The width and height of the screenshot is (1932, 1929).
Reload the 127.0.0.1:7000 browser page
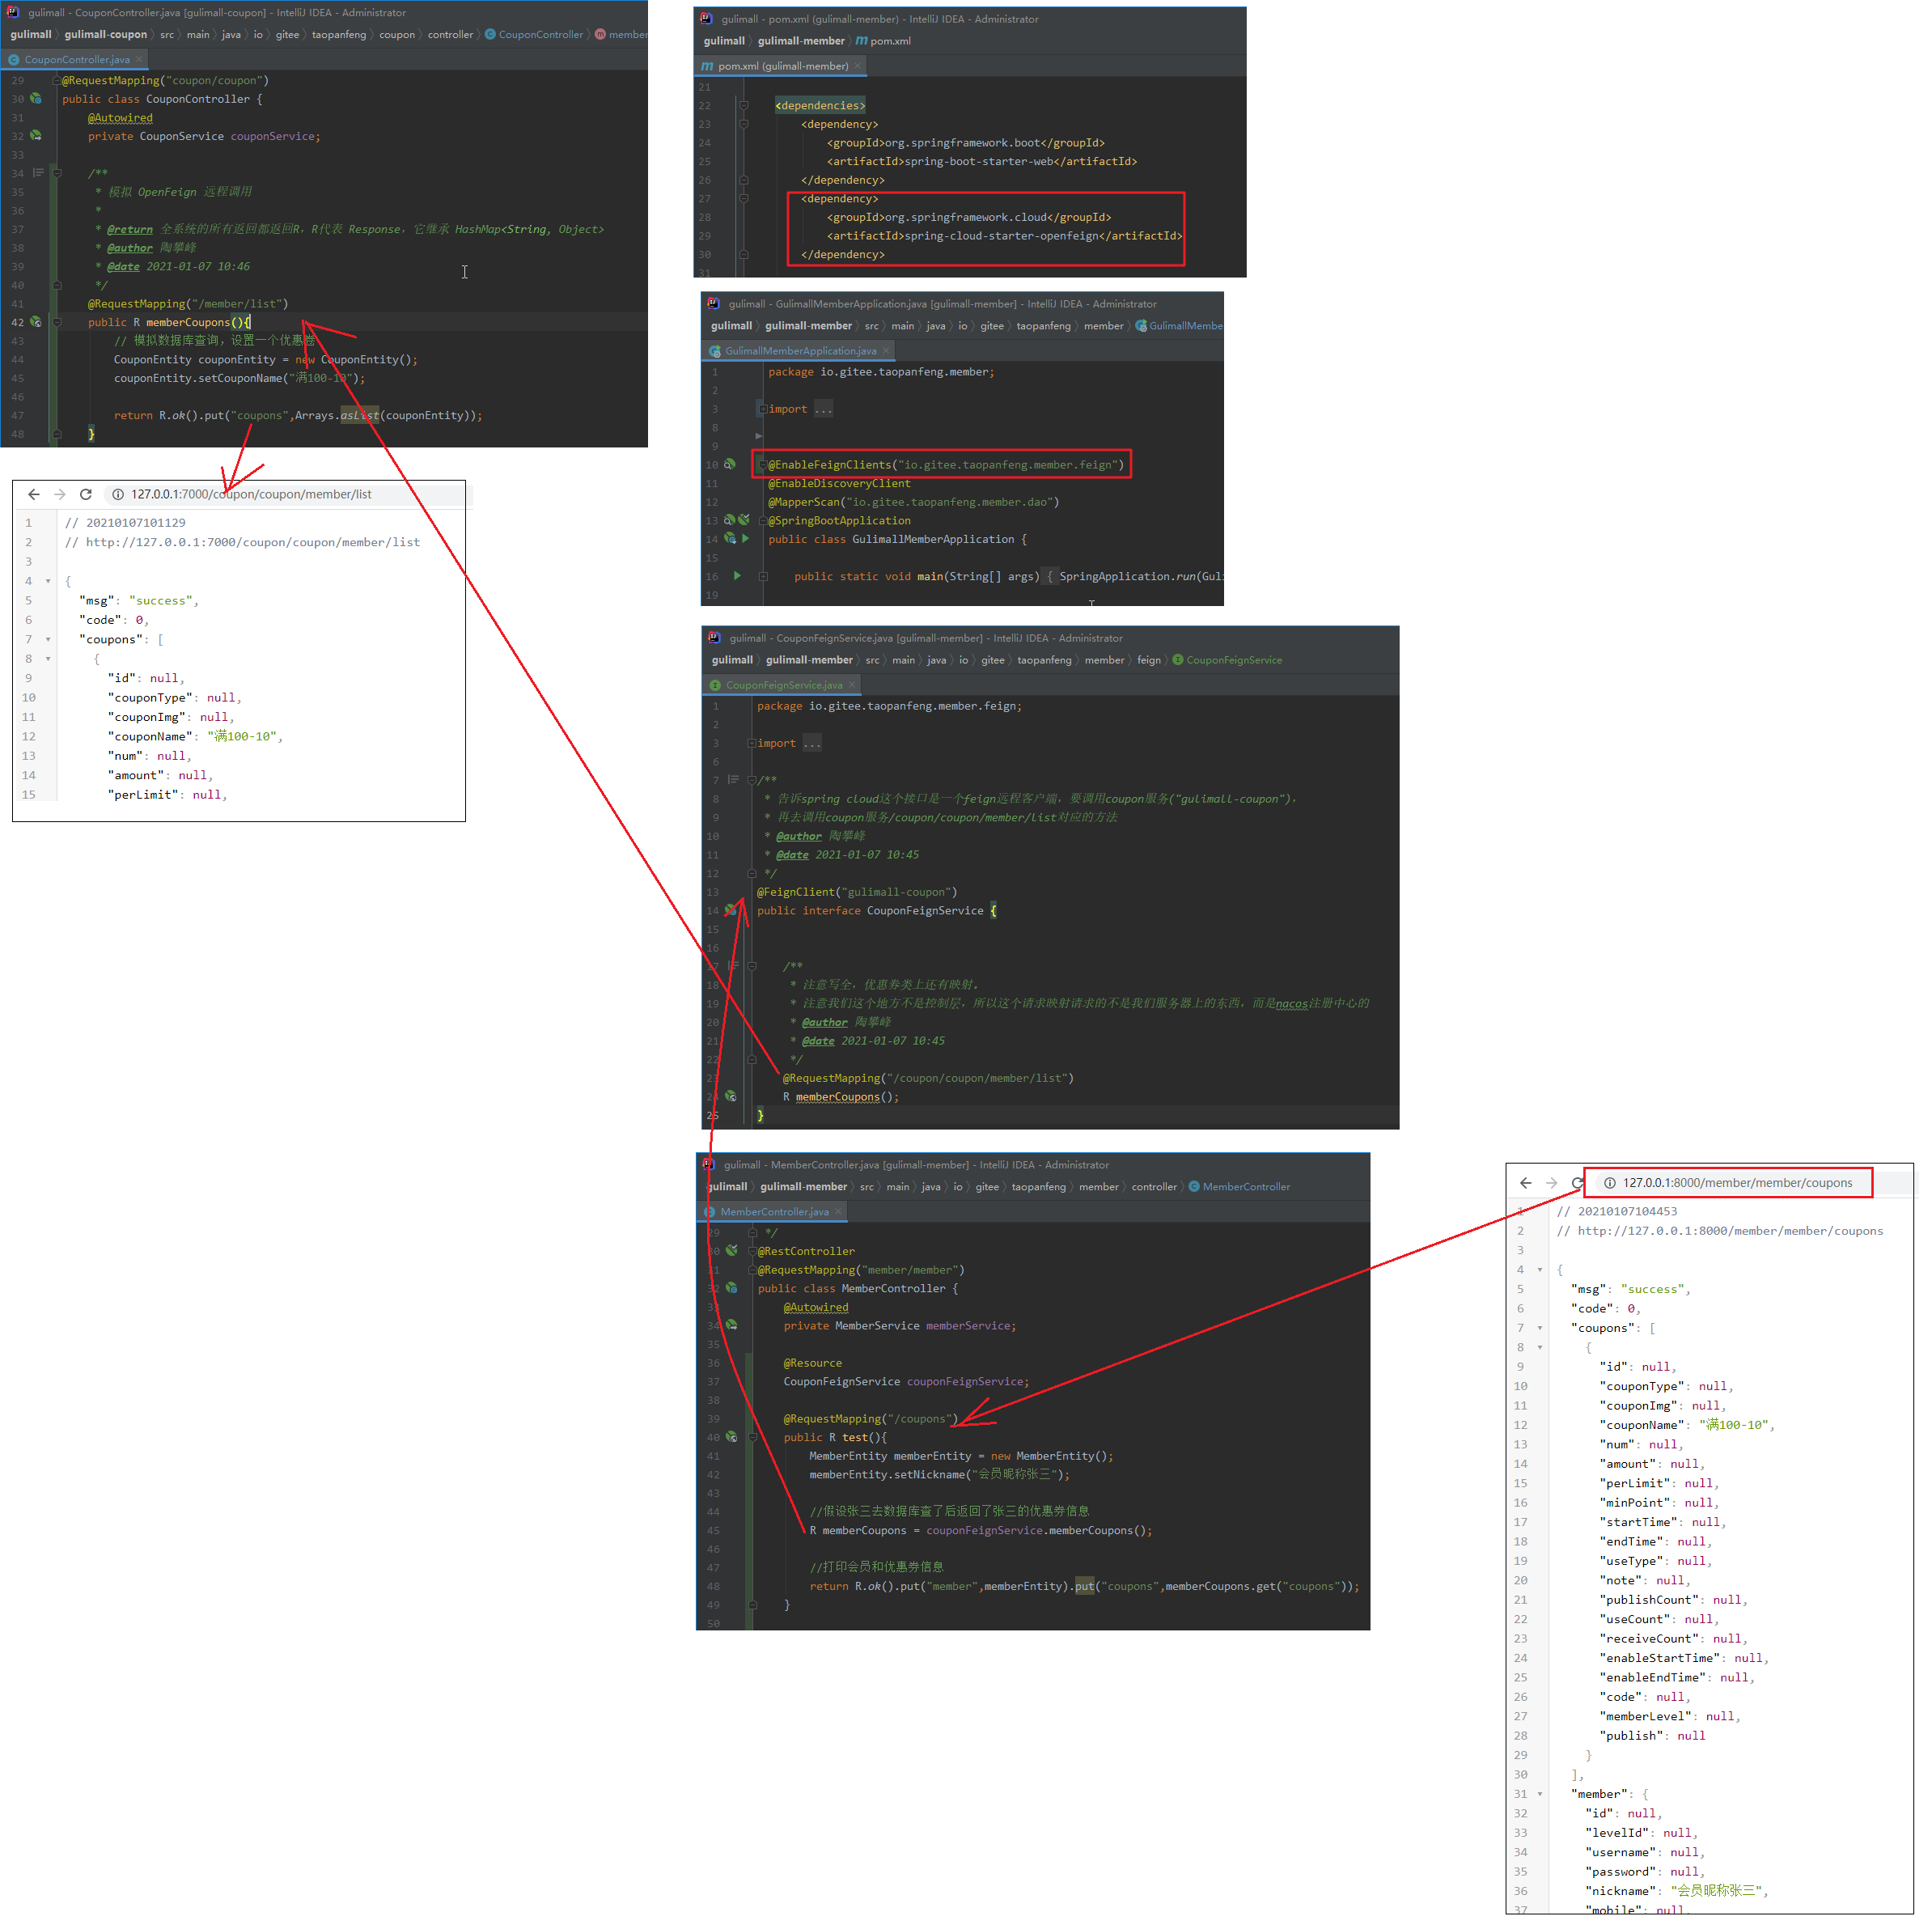(86, 496)
